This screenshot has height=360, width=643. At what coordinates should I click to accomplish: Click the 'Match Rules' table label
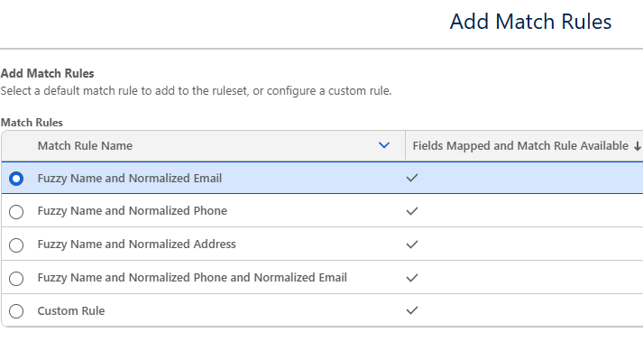click(32, 123)
